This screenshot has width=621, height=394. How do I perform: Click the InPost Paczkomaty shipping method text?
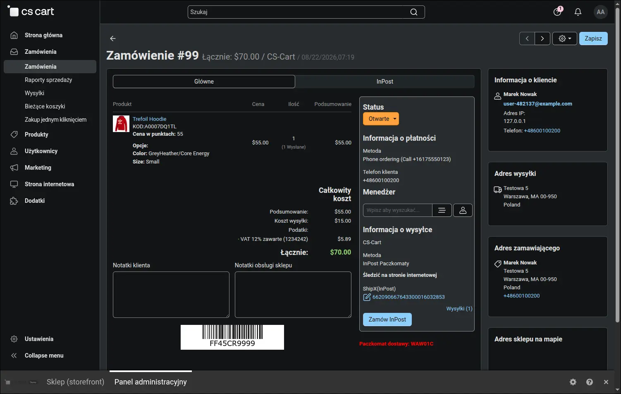(x=386, y=264)
